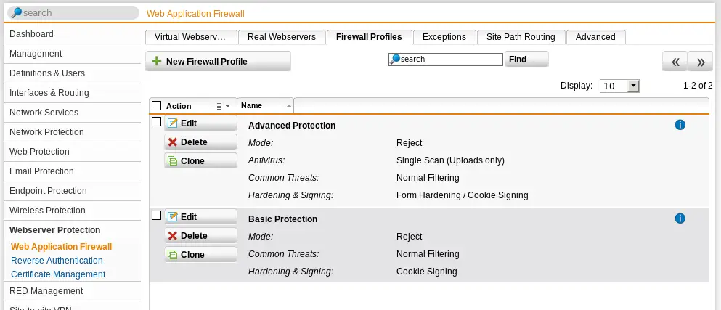The image size is (721, 310).
Task: Go to the next page of results
Action: point(701,62)
